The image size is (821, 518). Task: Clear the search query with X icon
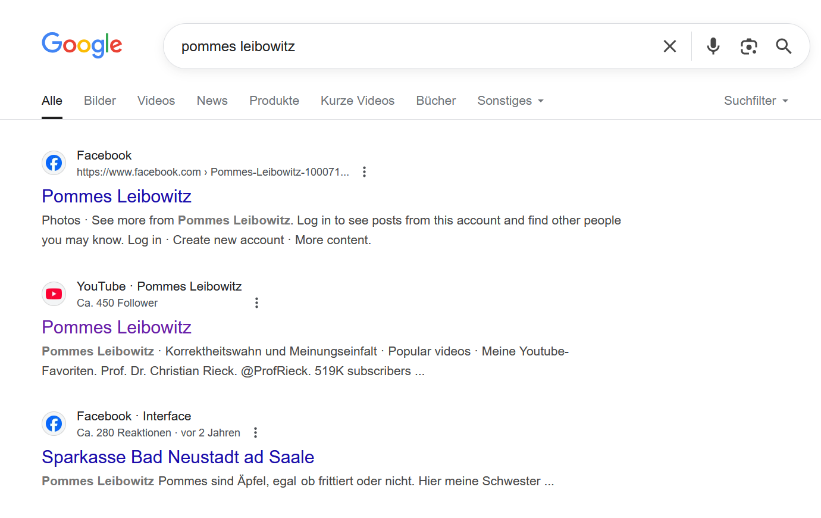[670, 46]
